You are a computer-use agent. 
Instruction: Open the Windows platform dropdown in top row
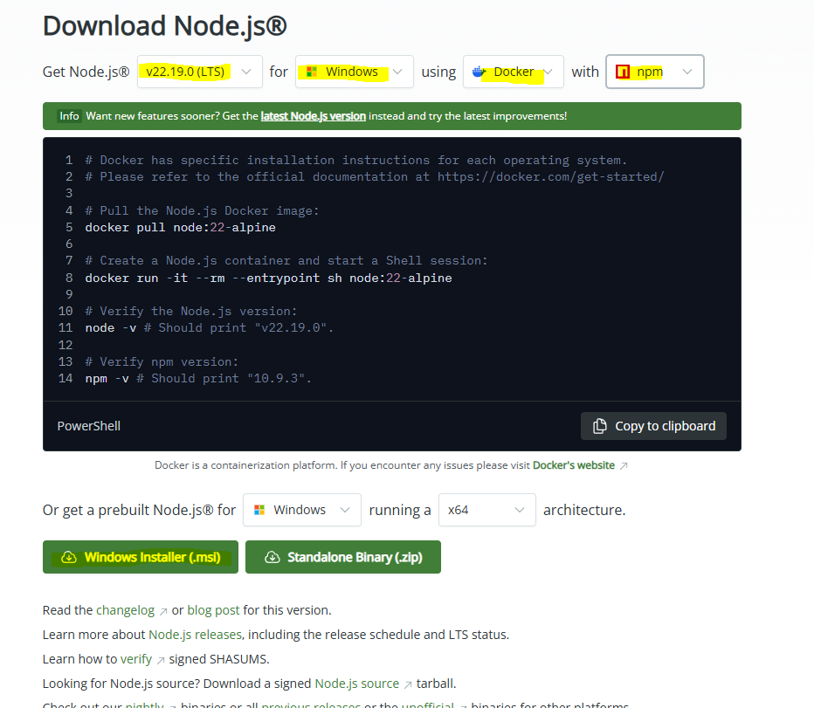pyautogui.click(x=354, y=72)
